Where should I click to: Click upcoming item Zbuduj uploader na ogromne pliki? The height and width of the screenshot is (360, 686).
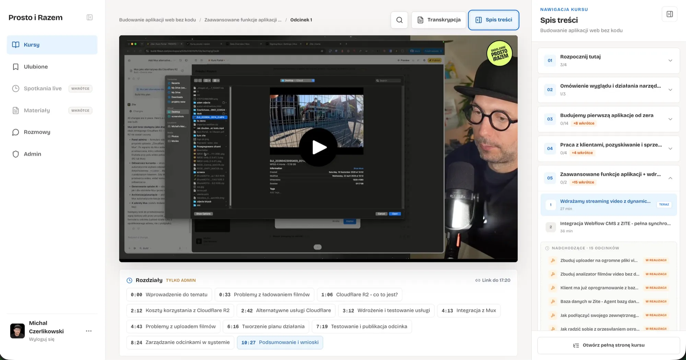[608, 260]
